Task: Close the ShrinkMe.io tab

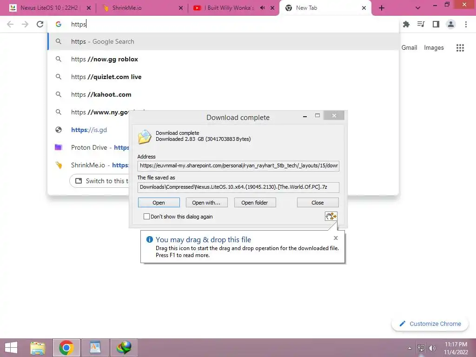Action: (181, 8)
